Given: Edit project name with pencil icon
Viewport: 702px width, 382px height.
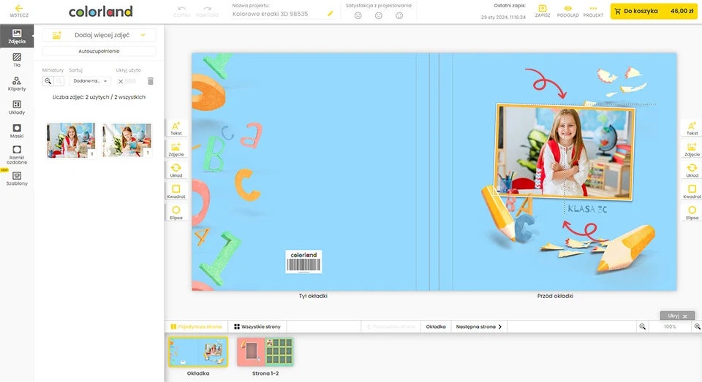Looking at the screenshot, I should (331, 14).
